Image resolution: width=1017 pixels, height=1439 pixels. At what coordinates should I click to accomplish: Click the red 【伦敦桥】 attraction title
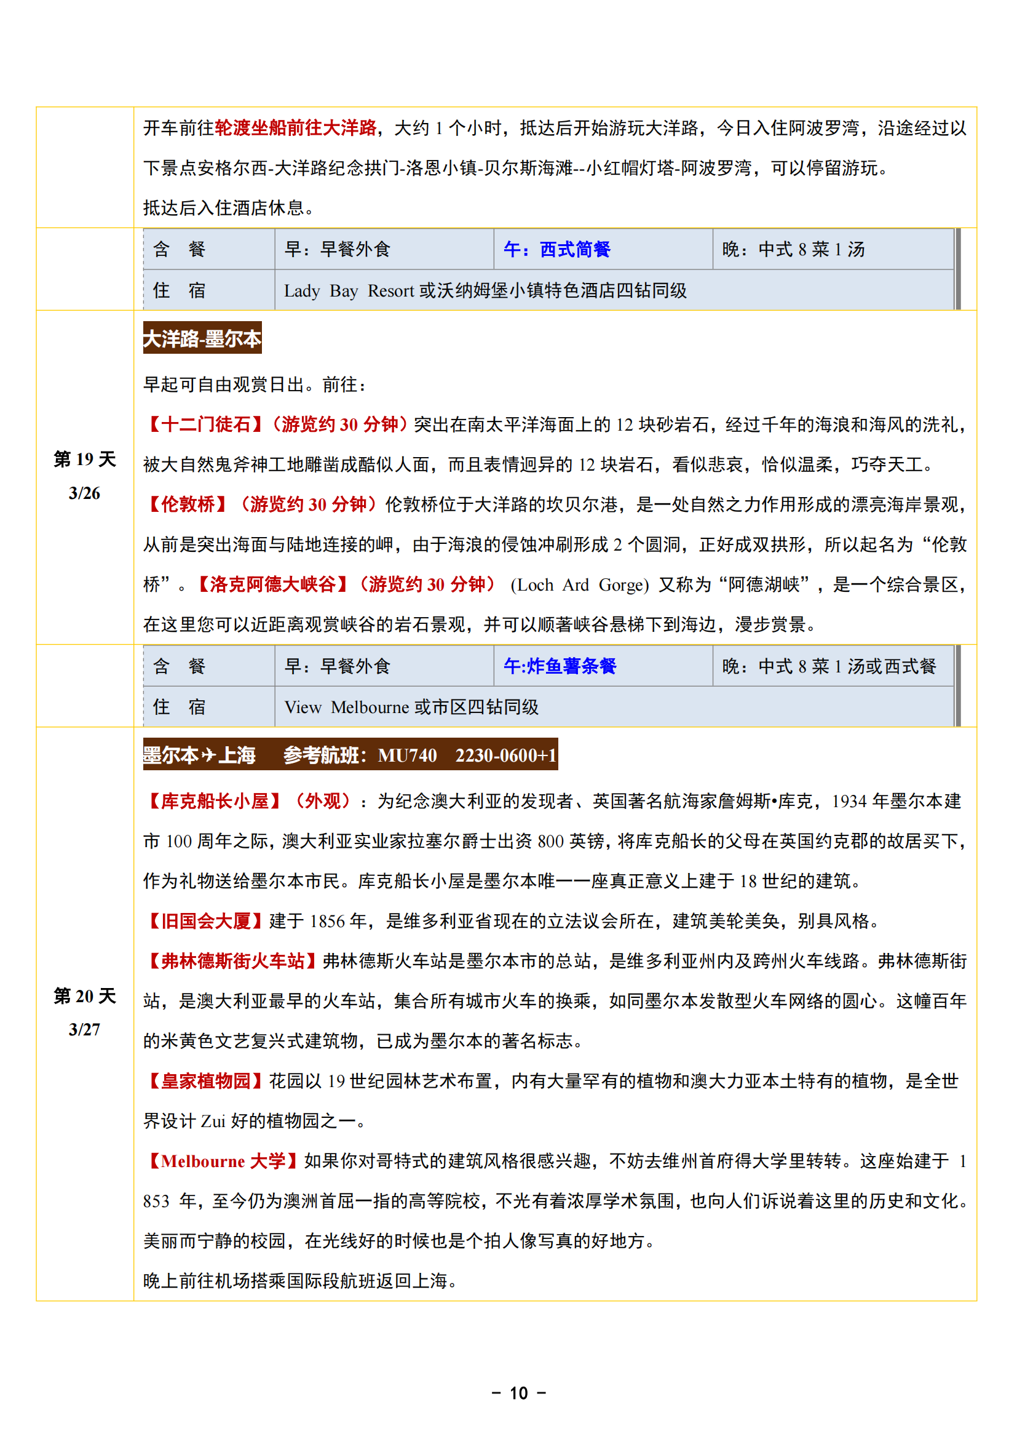pyautogui.click(x=188, y=504)
